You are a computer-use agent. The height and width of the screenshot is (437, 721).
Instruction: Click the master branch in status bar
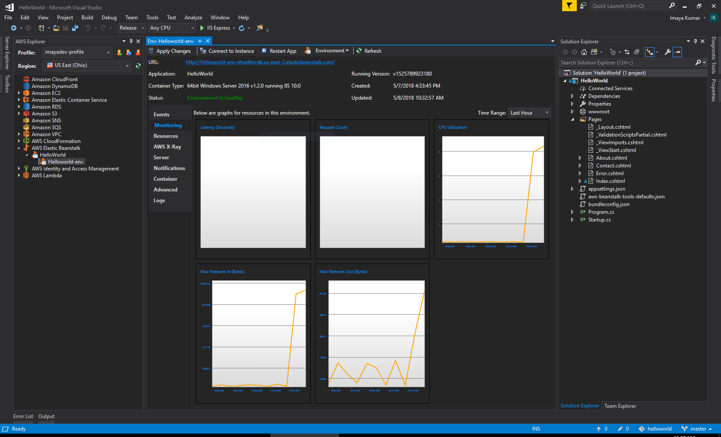coord(697,429)
